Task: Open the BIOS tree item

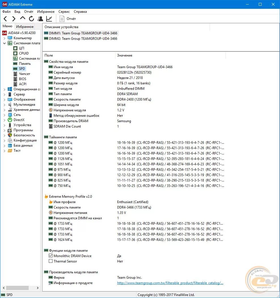Action: [23, 79]
